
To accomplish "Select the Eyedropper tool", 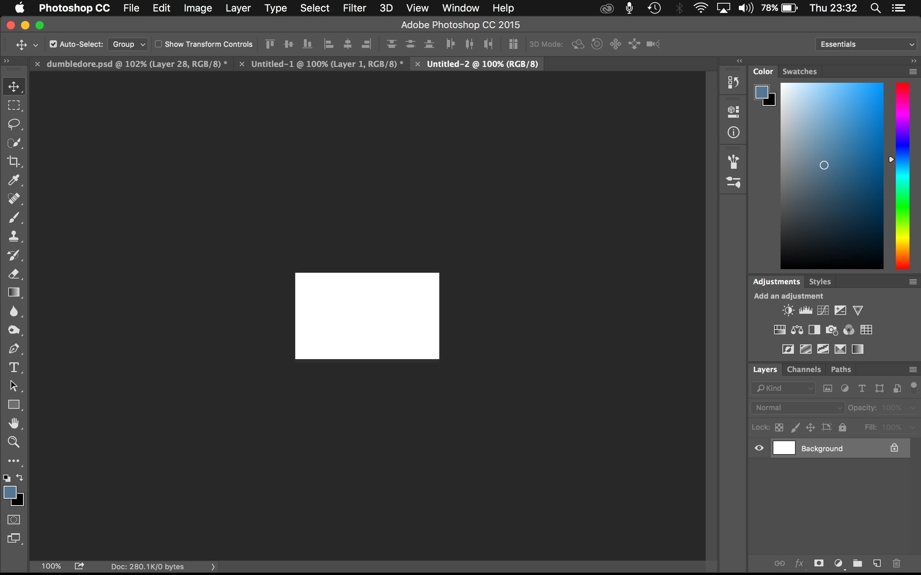I will click(14, 180).
